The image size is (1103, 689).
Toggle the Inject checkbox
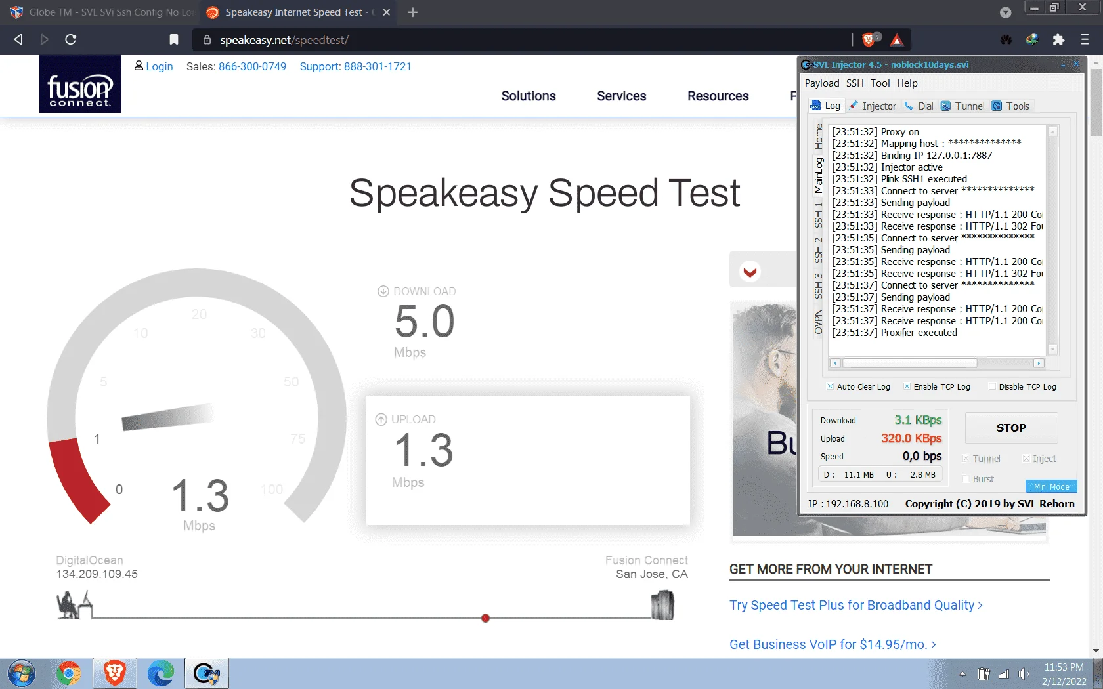click(1026, 459)
